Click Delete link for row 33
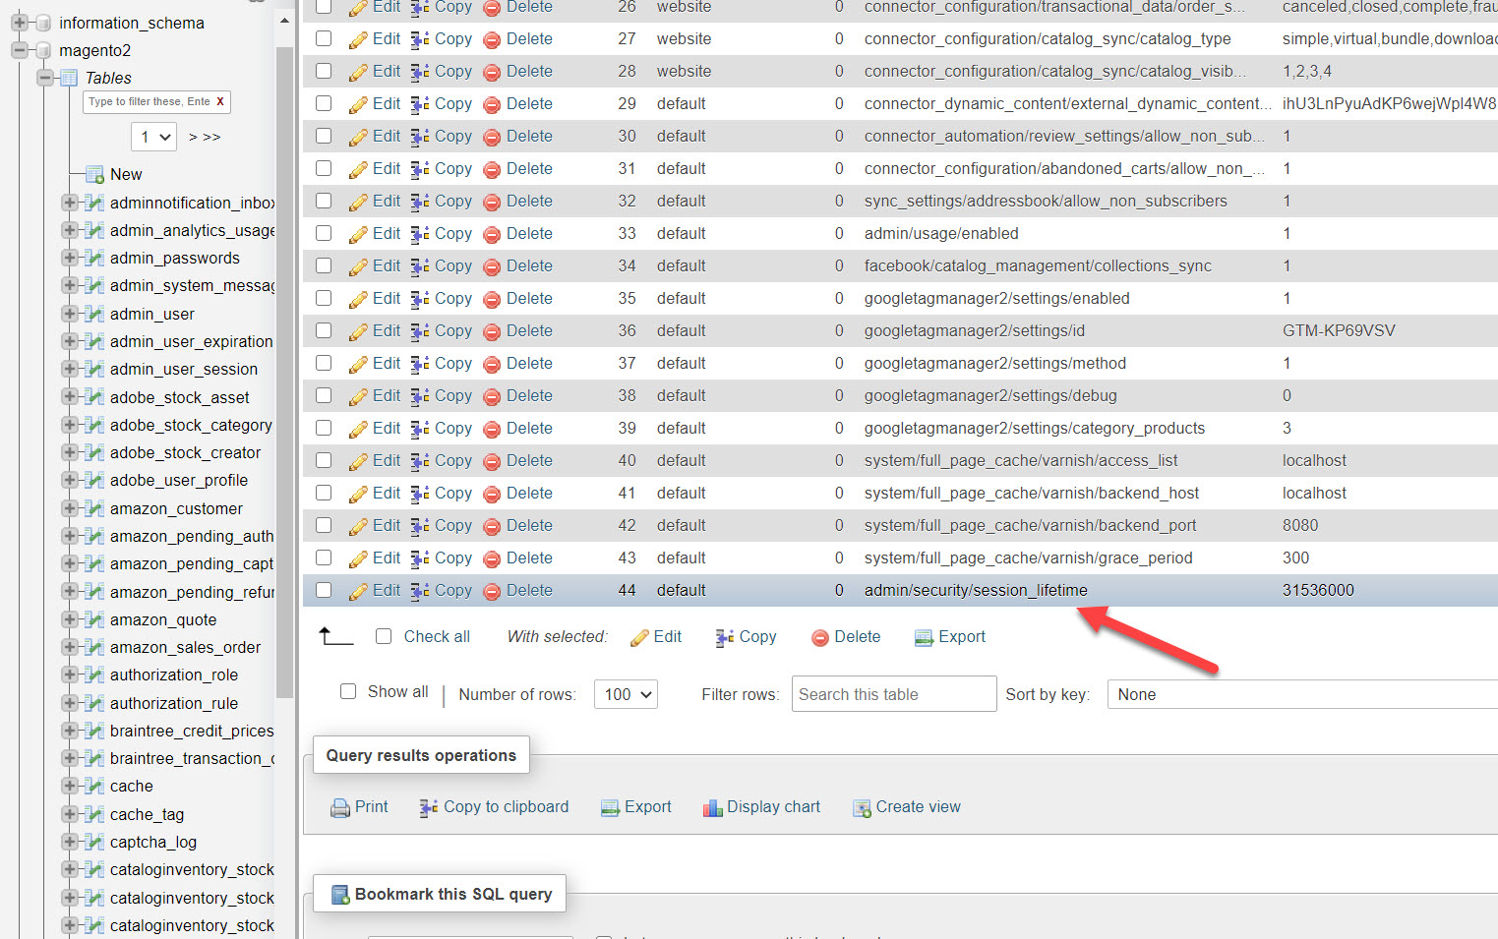Screen dimensions: 1498x939 click(x=529, y=234)
